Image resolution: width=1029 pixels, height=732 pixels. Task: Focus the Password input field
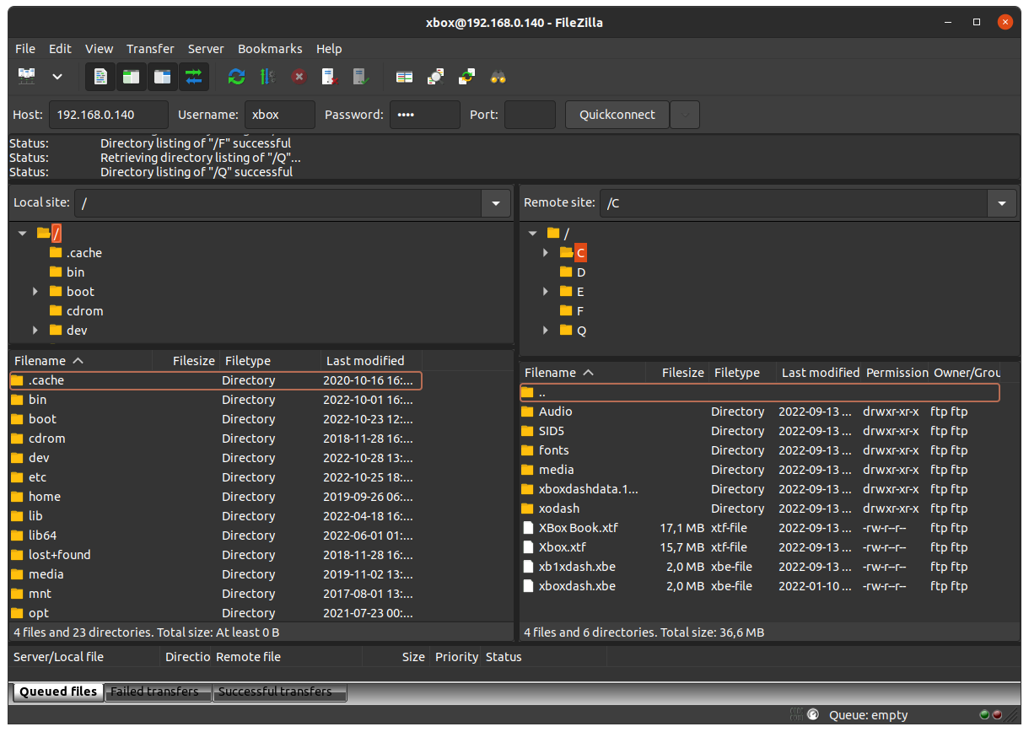425,115
